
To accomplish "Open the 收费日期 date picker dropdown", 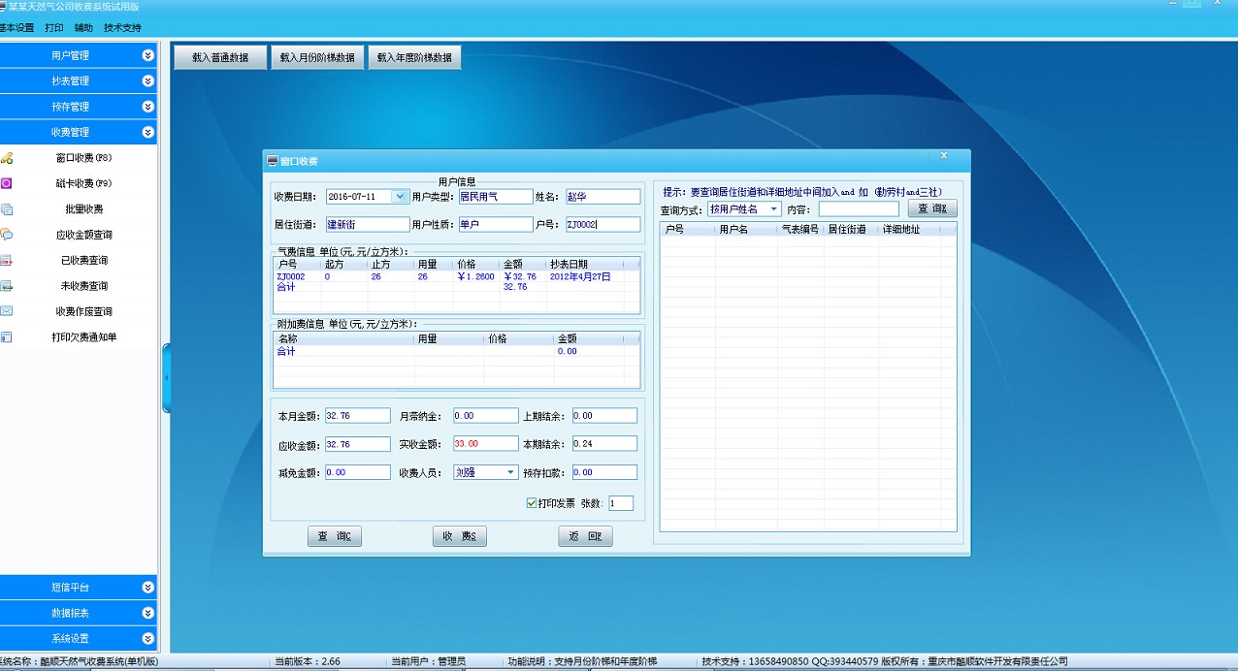I will (400, 196).
